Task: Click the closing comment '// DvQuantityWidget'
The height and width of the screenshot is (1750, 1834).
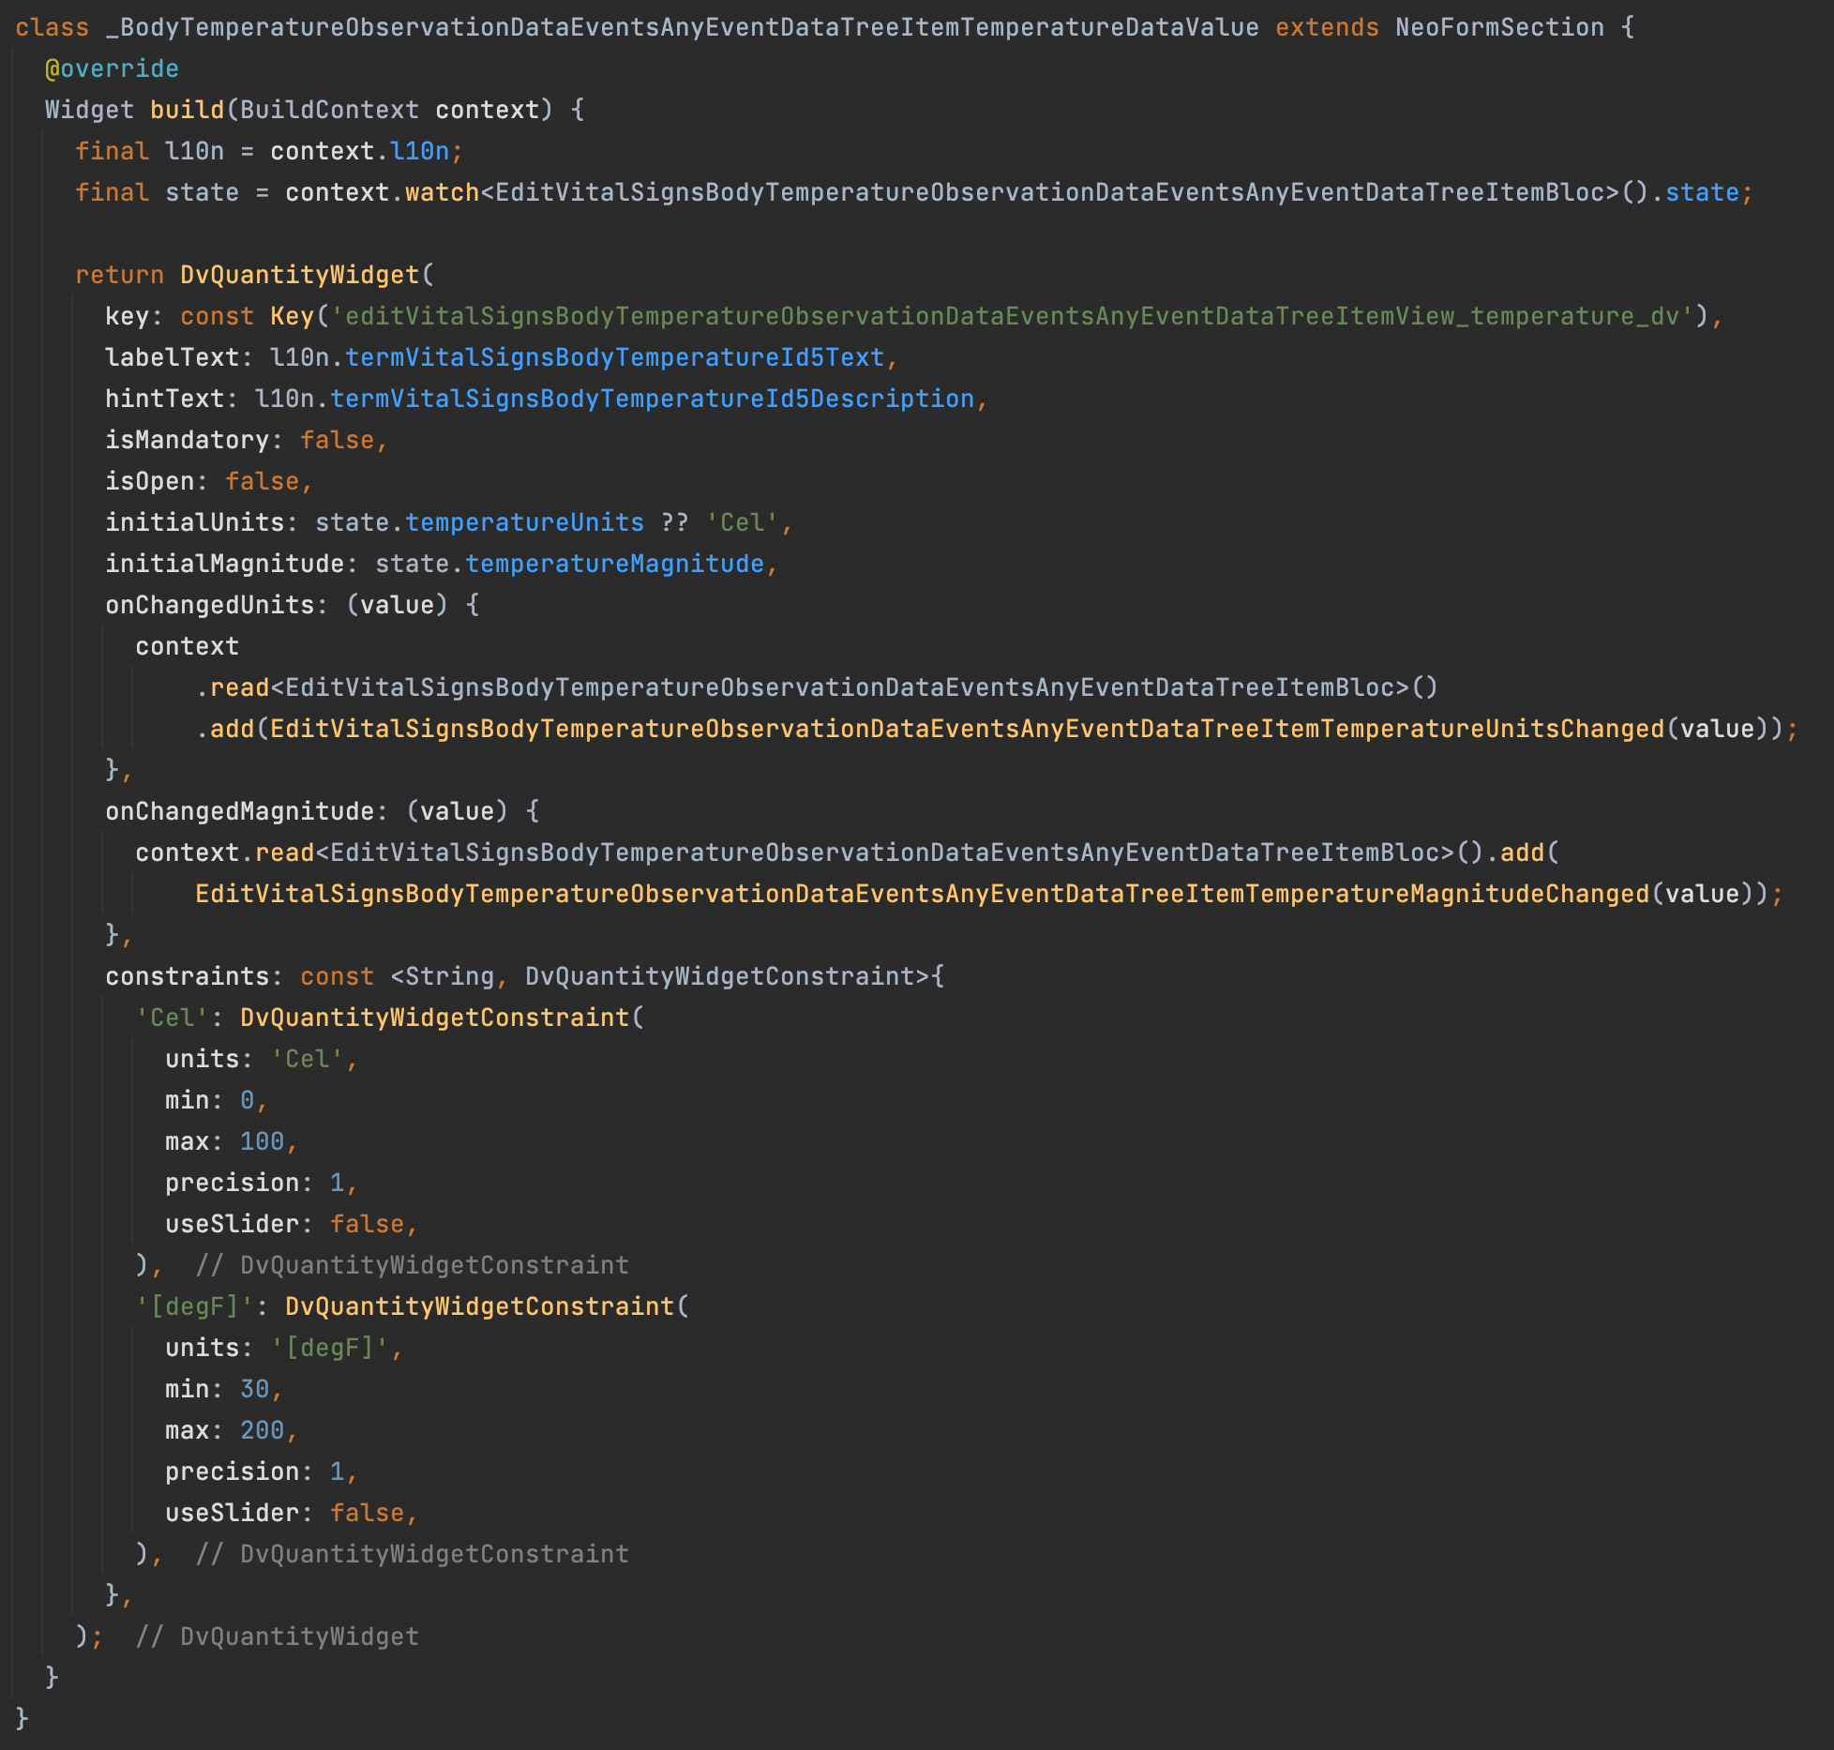Action: 277,1637
